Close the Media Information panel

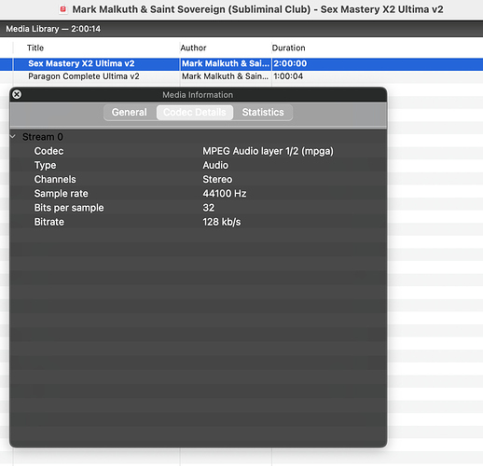click(17, 94)
